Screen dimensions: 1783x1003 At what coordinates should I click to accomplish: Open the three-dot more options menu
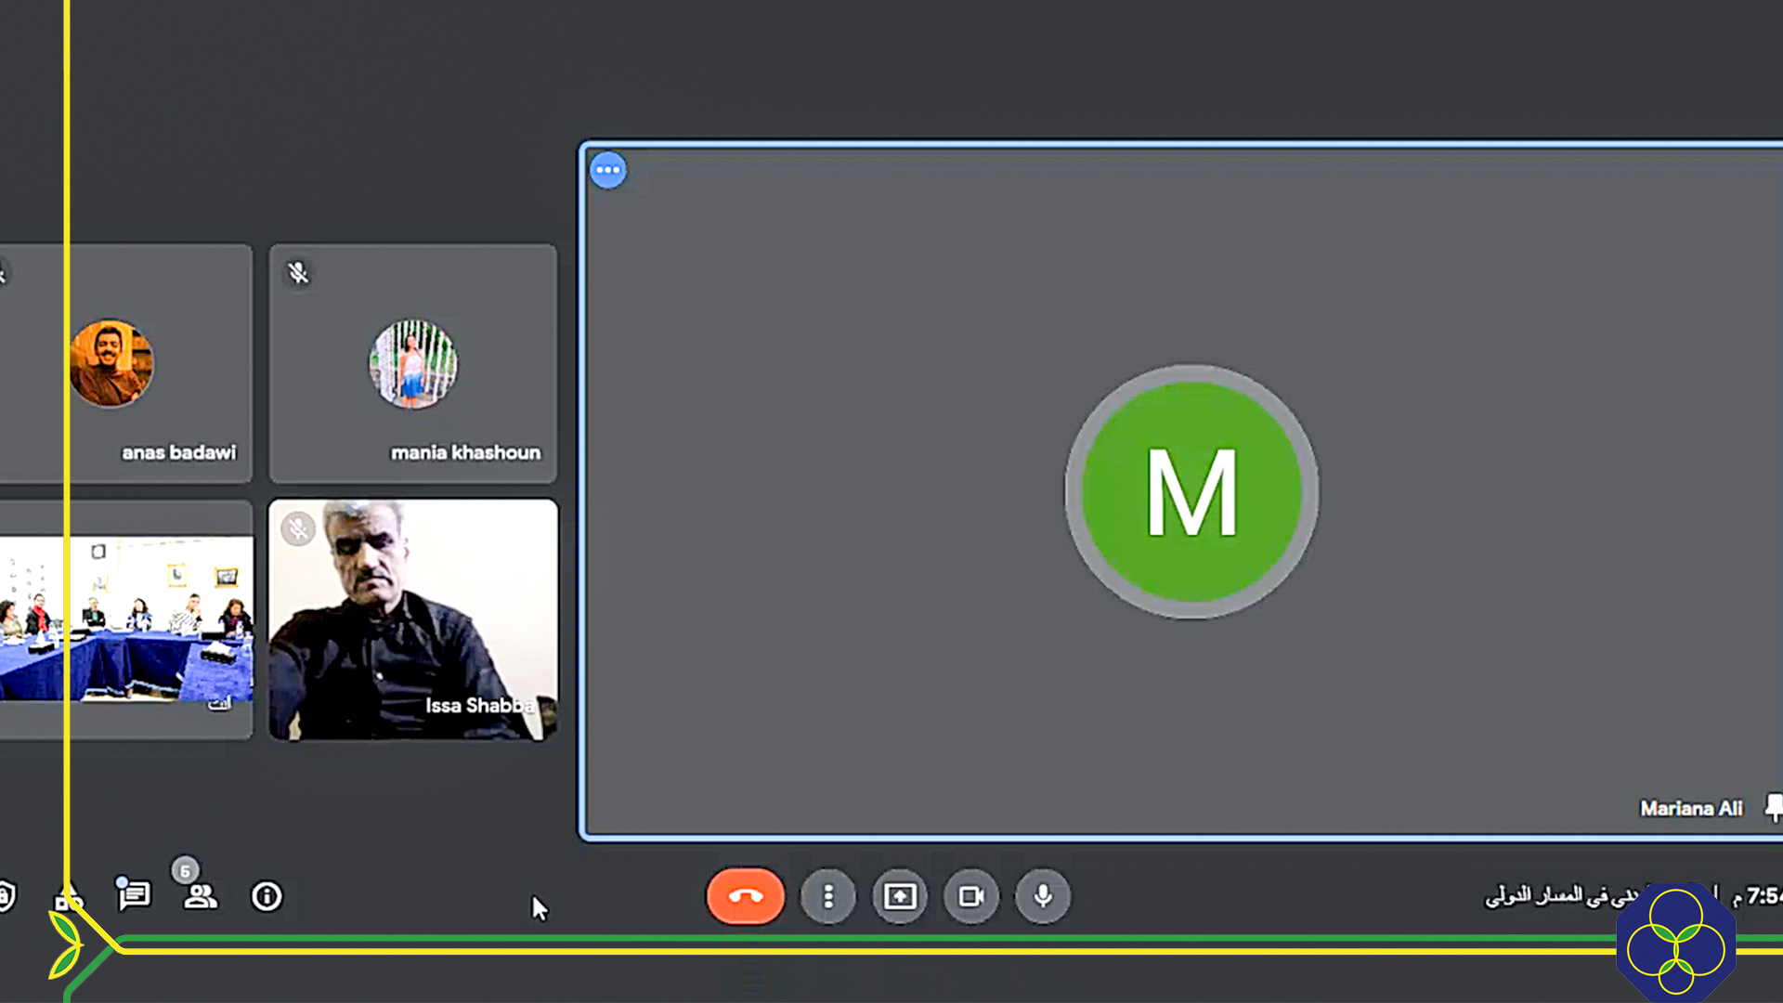[827, 896]
